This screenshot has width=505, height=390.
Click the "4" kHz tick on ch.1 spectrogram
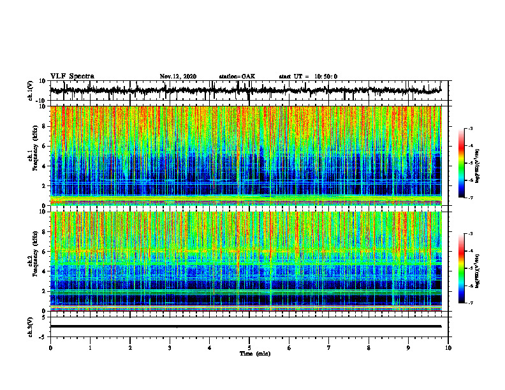tap(44, 166)
